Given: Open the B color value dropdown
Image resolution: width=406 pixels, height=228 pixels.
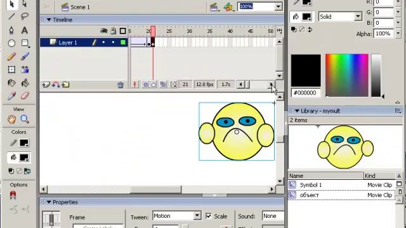Looking at the screenshot, I should [x=398, y=23].
